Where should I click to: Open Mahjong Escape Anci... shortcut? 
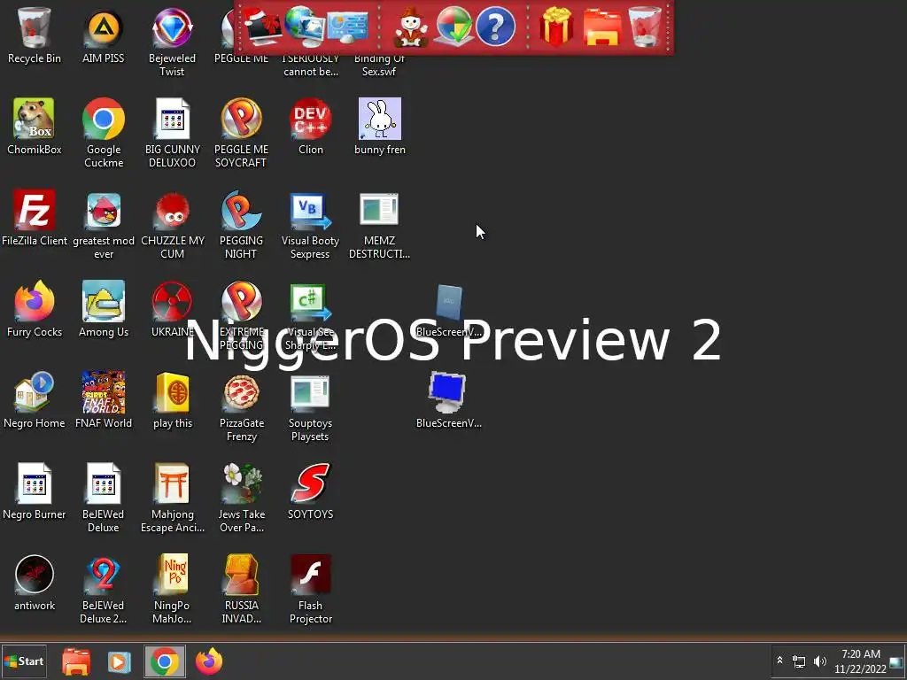[173, 498]
